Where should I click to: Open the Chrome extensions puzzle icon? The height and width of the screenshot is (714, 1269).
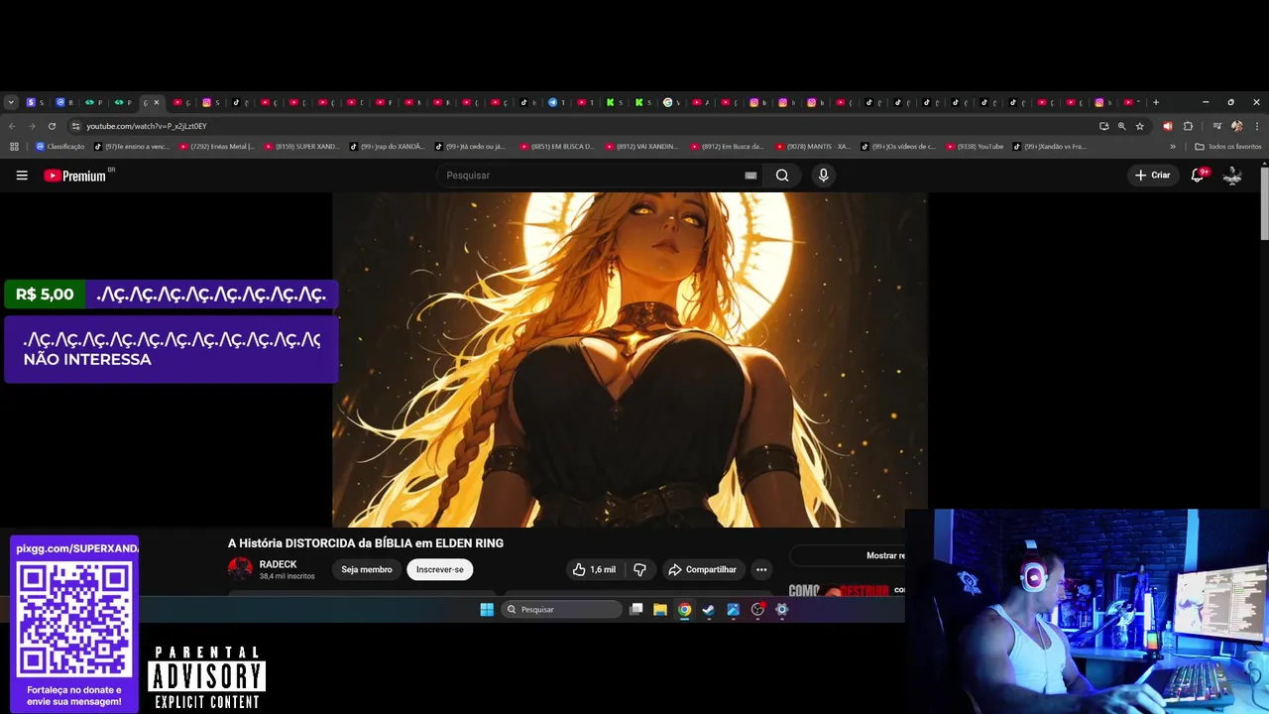(x=1188, y=126)
